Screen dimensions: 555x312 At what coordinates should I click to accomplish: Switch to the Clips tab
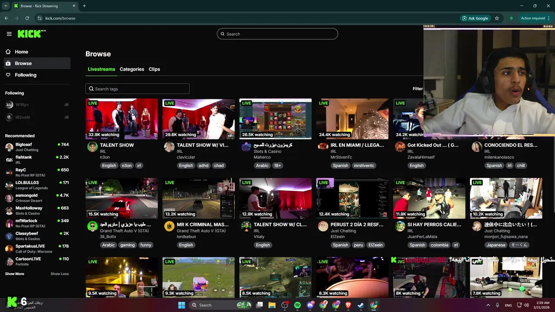(154, 69)
